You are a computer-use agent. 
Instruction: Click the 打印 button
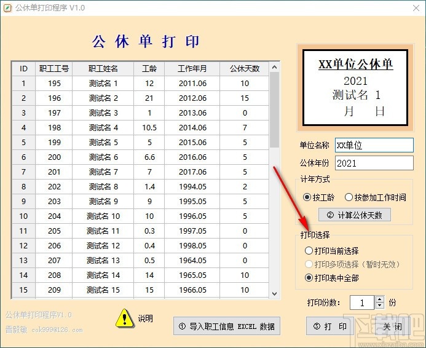click(x=330, y=326)
